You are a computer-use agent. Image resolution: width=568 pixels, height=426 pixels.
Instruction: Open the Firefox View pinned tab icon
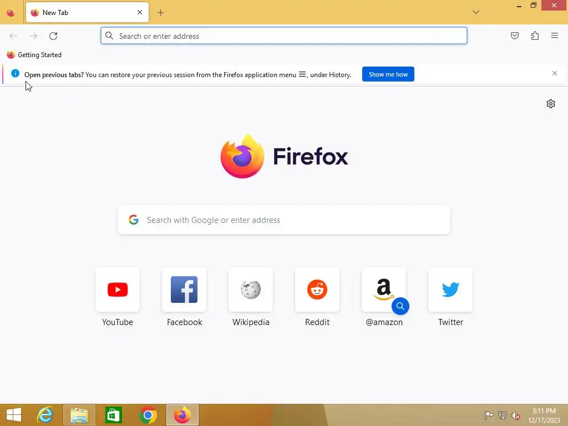[11, 13]
